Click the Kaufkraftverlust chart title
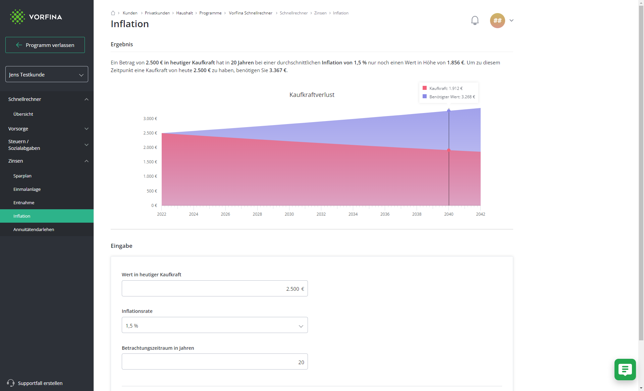Screen dimensions: 644x391 (312, 95)
